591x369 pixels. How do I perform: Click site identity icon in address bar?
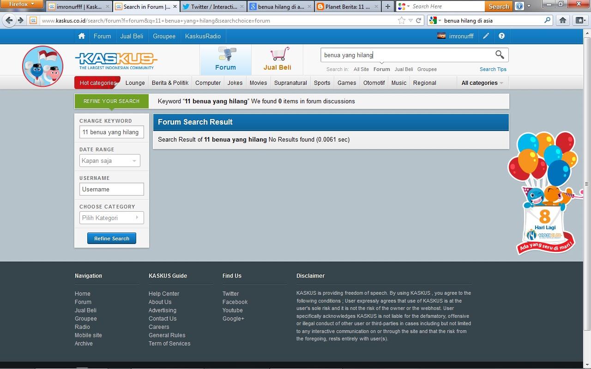point(33,20)
